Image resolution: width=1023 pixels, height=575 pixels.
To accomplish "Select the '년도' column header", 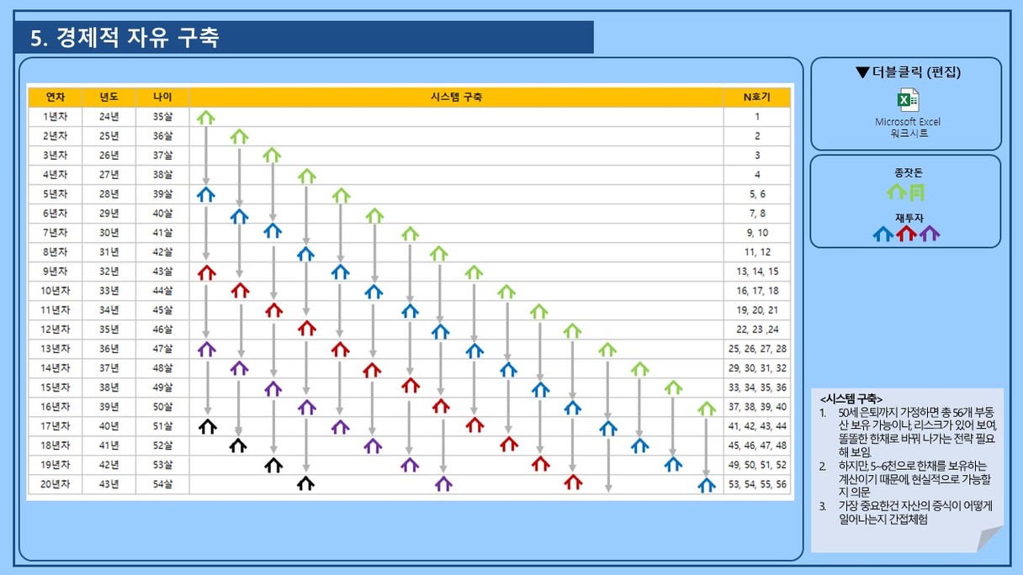I will tap(109, 97).
